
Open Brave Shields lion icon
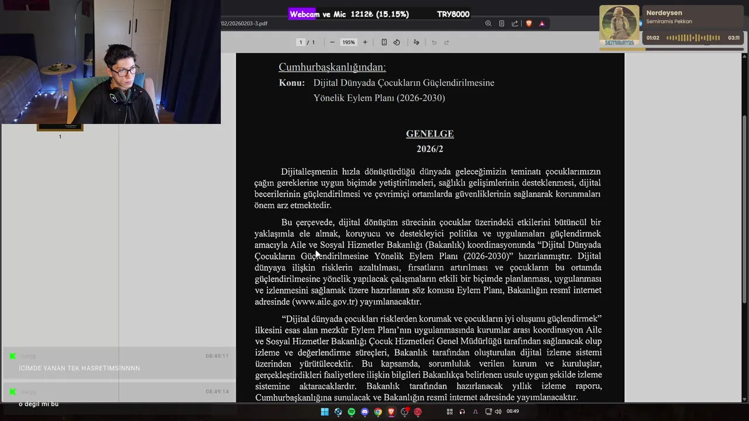529,23
